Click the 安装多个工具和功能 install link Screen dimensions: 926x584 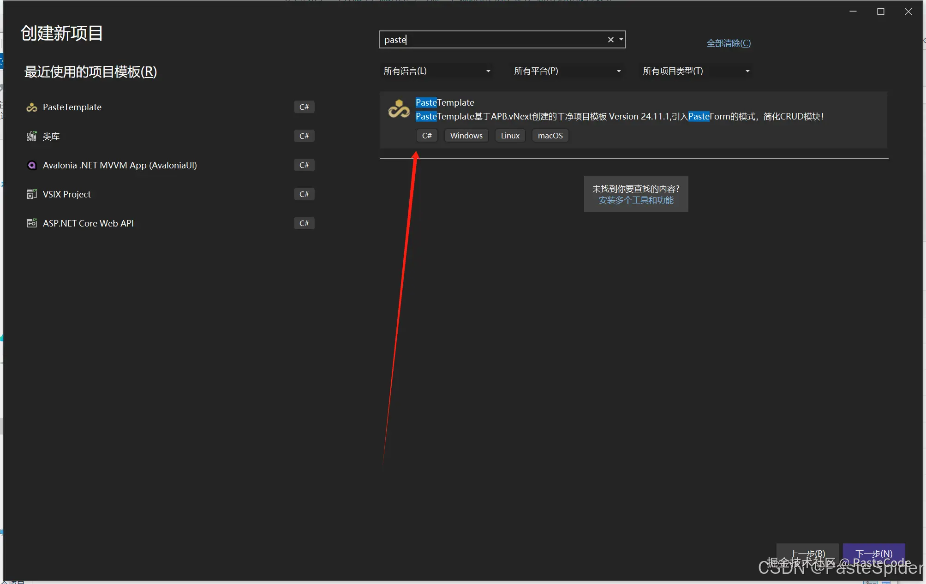[x=636, y=200]
